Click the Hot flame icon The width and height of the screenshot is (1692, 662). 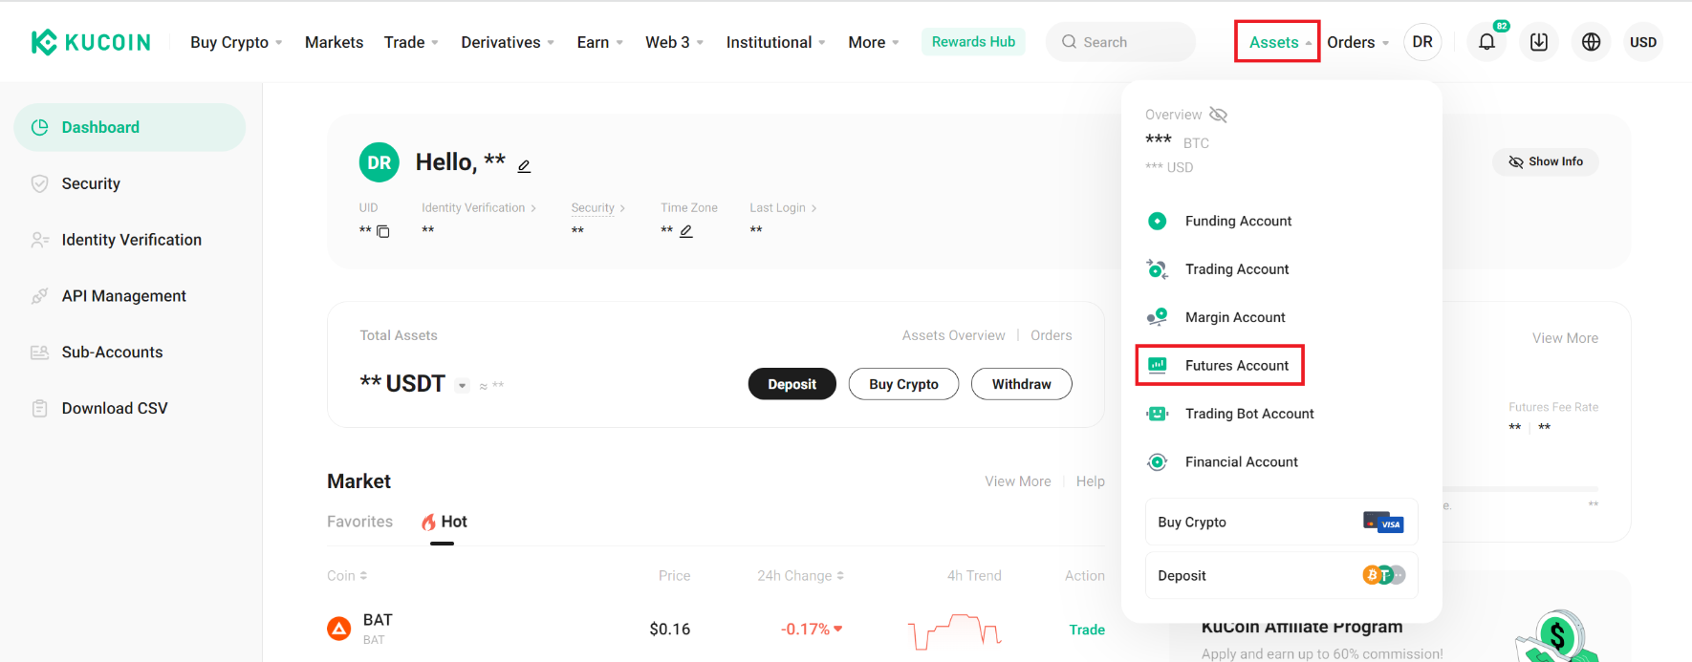click(x=428, y=522)
